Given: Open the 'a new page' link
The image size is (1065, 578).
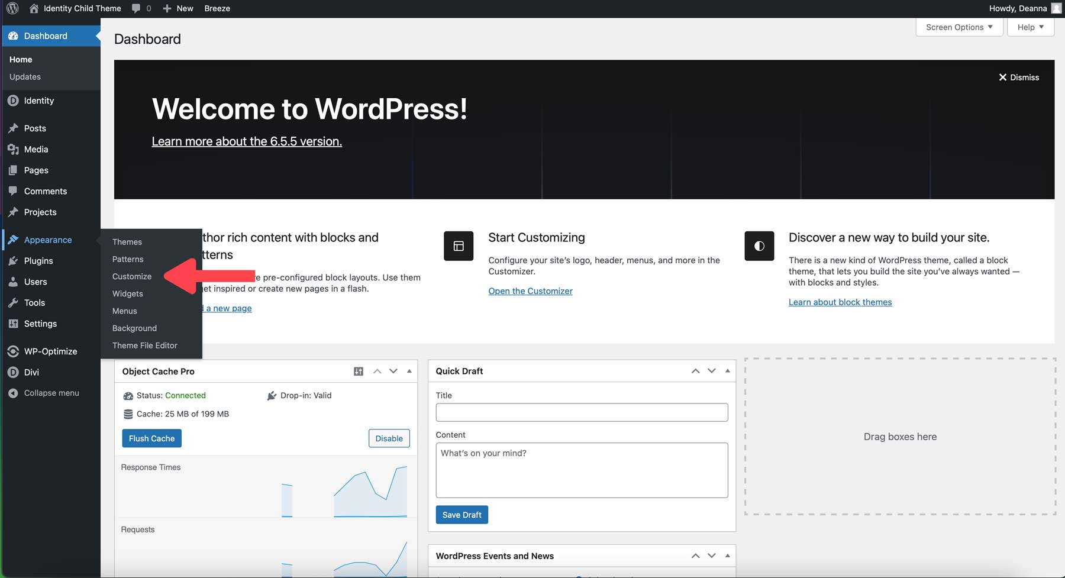Looking at the screenshot, I should (x=228, y=308).
